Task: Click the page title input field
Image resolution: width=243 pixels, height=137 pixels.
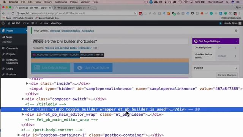Action: 110,41
